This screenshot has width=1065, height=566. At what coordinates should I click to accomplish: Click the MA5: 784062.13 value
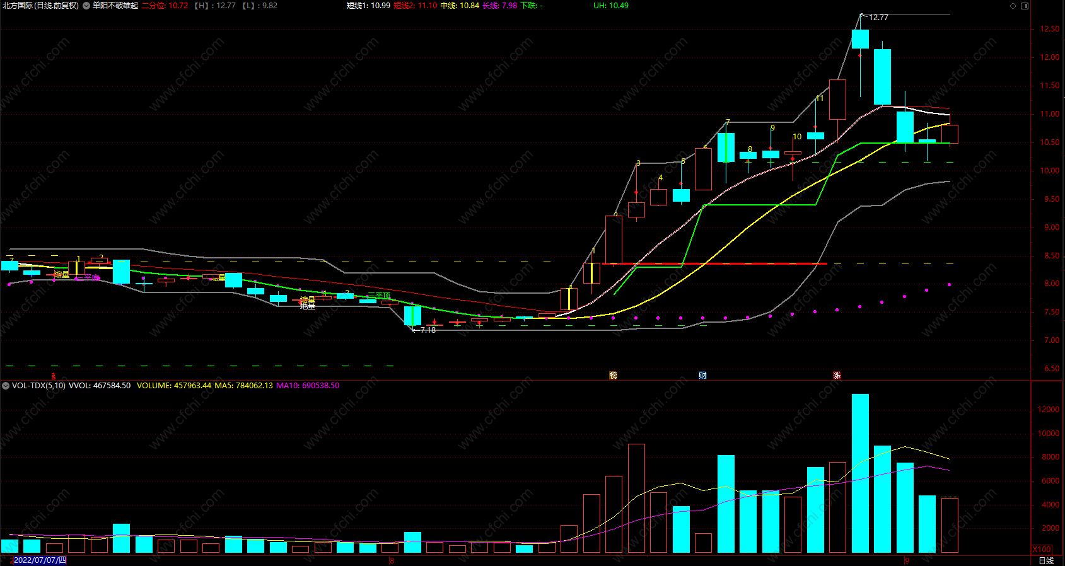[x=244, y=386]
